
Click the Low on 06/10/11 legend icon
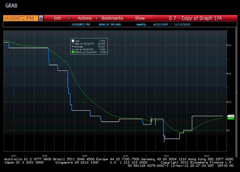73,49
